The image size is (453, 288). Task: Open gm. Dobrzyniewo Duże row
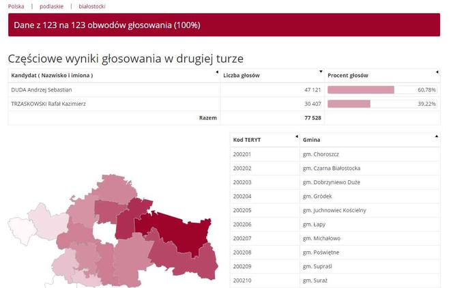tap(335, 182)
